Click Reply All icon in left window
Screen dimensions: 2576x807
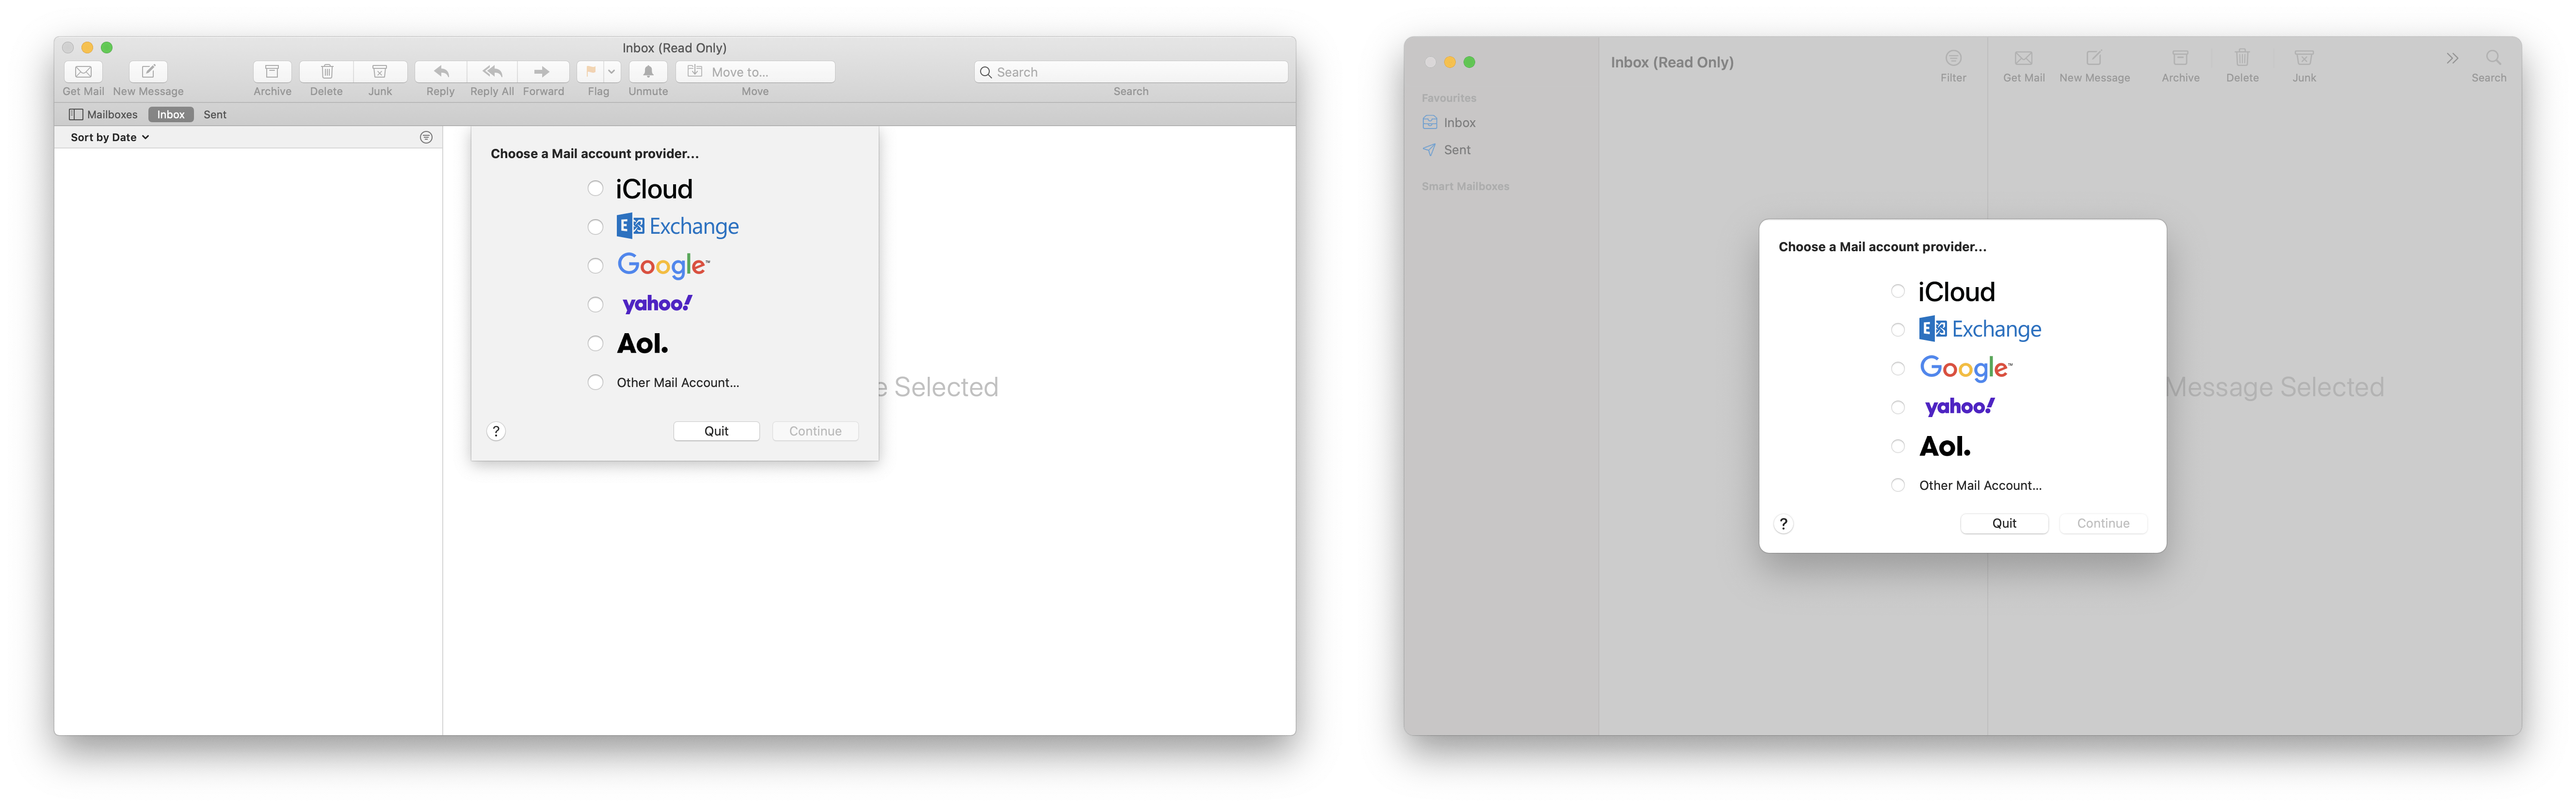pyautogui.click(x=492, y=72)
